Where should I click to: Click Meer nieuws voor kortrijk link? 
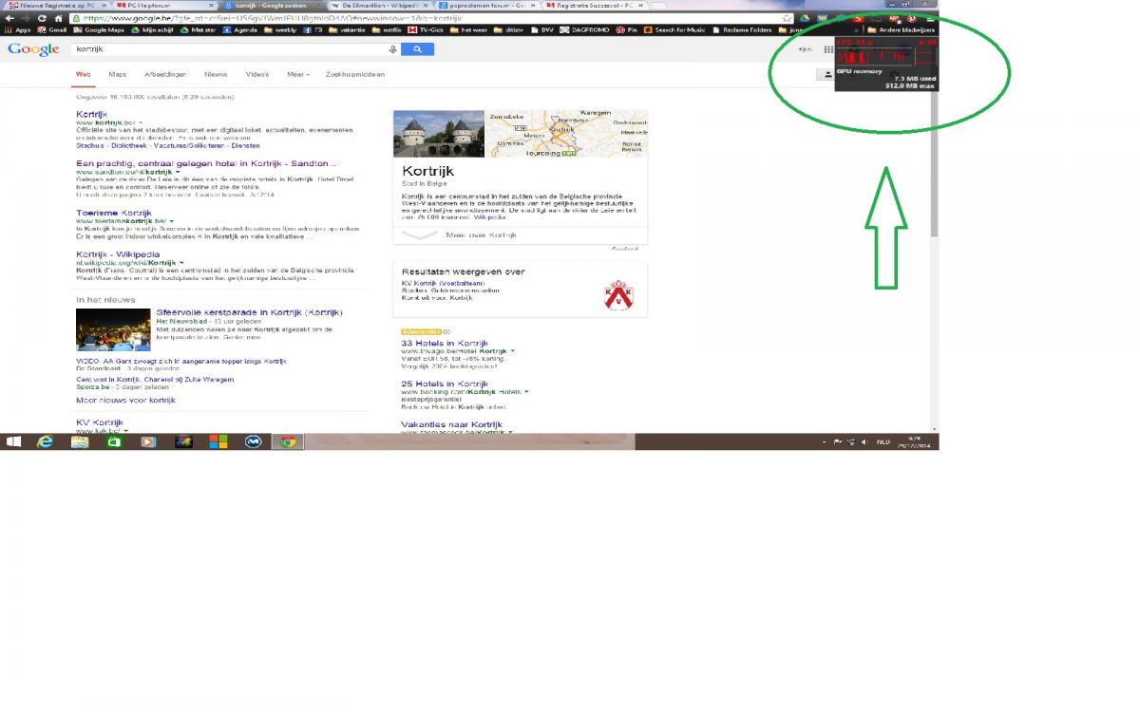point(125,401)
